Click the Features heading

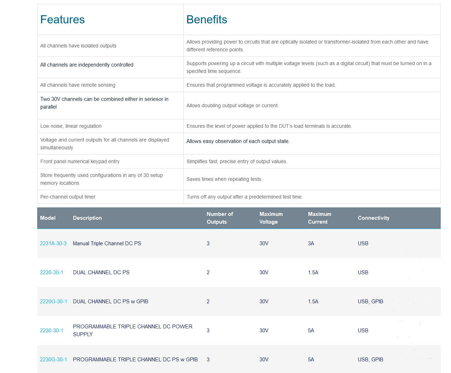point(63,19)
